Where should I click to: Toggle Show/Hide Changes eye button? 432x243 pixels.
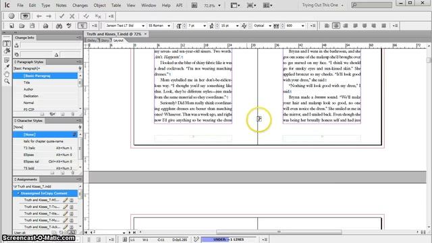pos(25,16)
